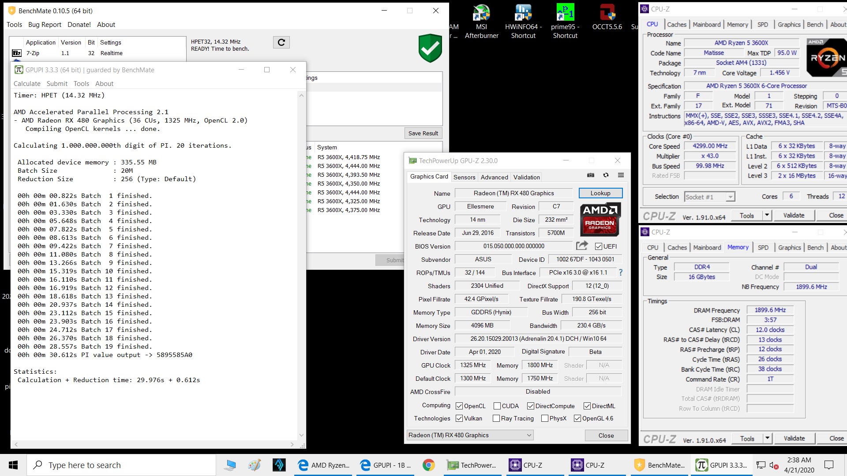
Task: Open MSI Afterburner desktop shortcut
Action: 481,22
